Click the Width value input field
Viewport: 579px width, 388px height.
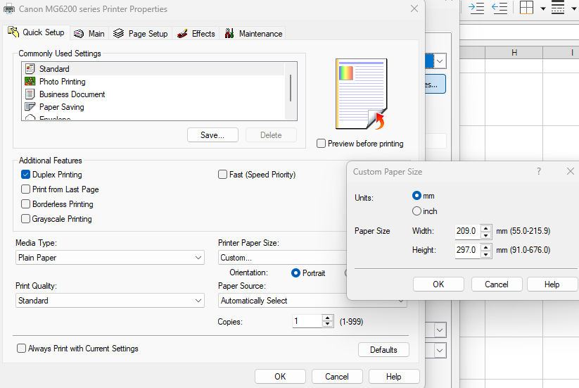(467, 231)
